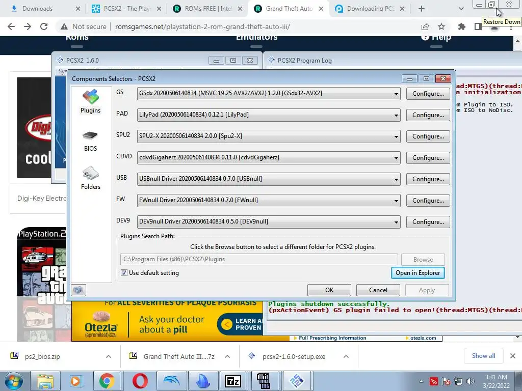Configure the DEV9 plugin
The width and height of the screenshot is (522, 391).
428,222
